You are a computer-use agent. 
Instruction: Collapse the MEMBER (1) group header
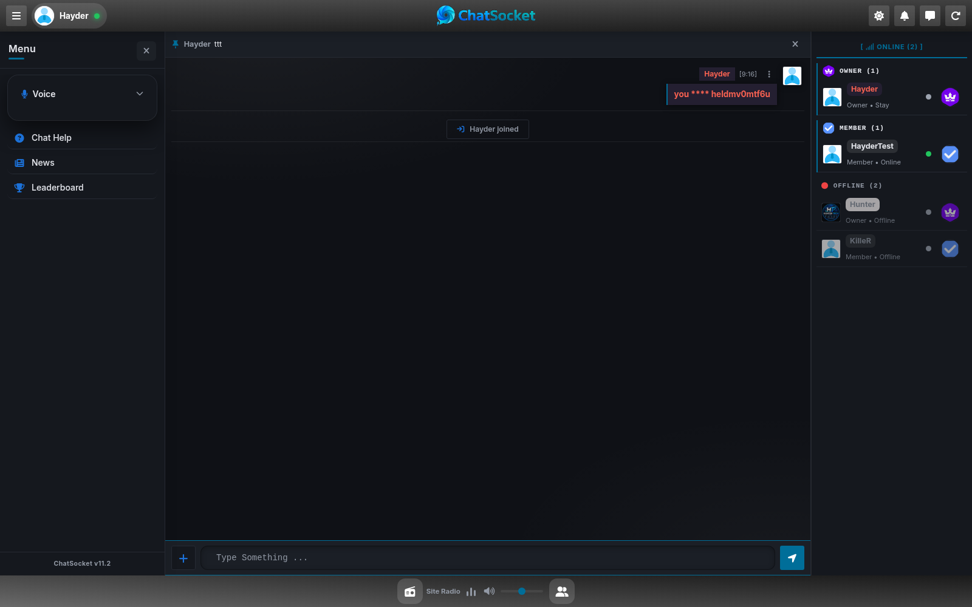892,128
